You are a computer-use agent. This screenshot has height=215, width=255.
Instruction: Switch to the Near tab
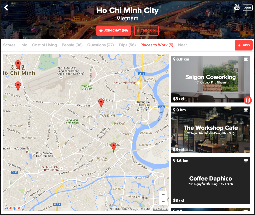tap(183, 45)
